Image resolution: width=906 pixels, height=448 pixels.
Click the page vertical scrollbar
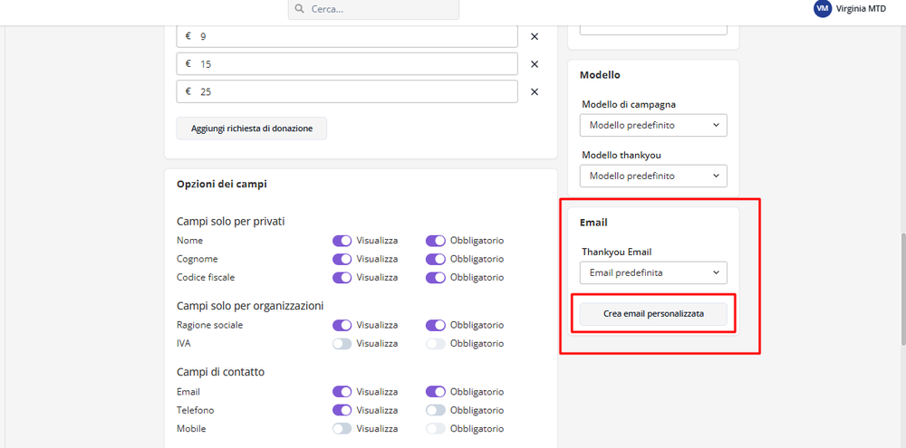[901, 290]
